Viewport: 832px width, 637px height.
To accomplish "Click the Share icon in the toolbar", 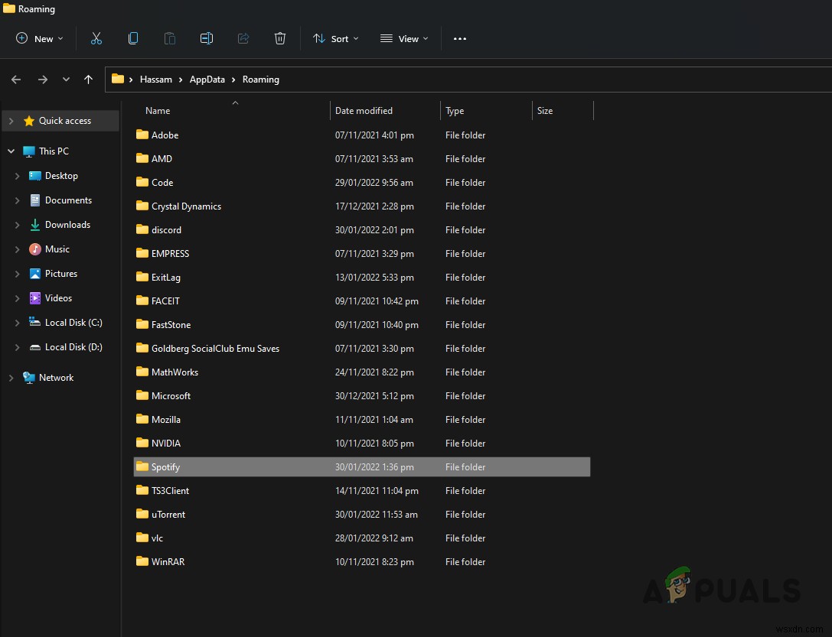I will [x=243, y=37].
